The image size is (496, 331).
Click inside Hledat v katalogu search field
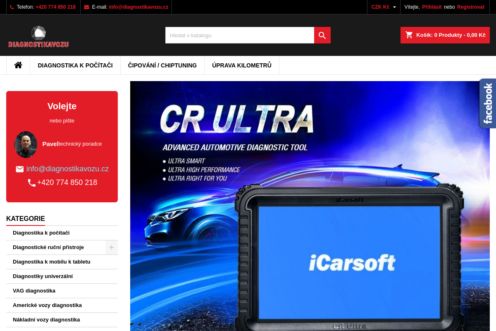(x=240, y=35)
